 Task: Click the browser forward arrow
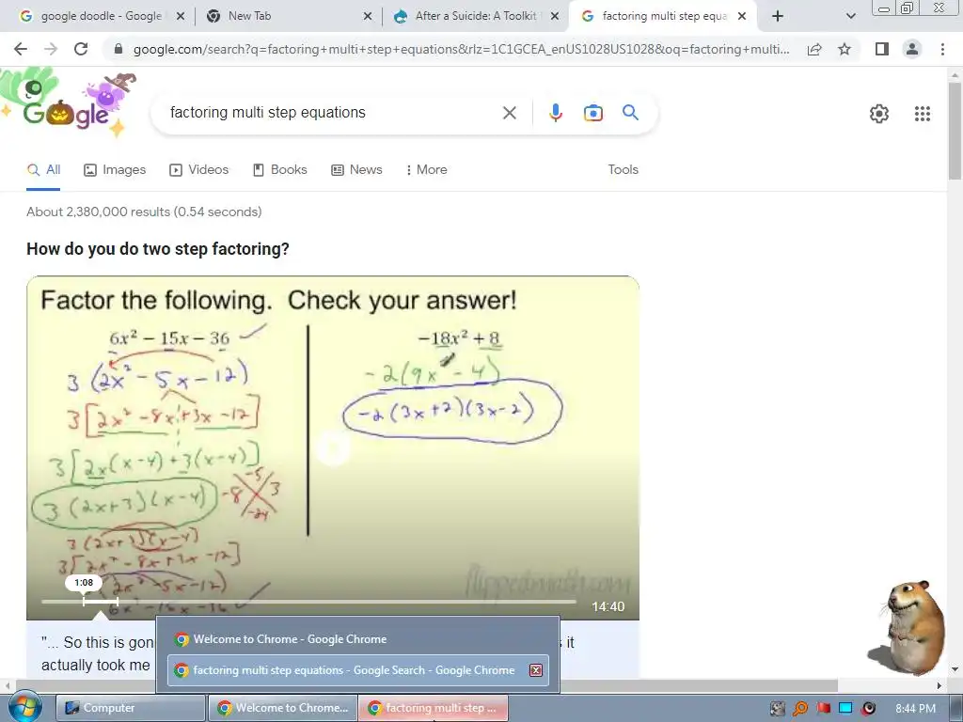point(51,49)
